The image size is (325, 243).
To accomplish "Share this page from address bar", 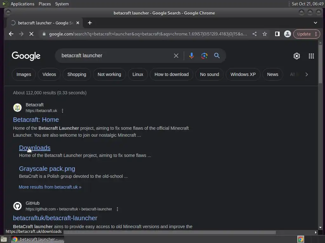I will 255,34.
